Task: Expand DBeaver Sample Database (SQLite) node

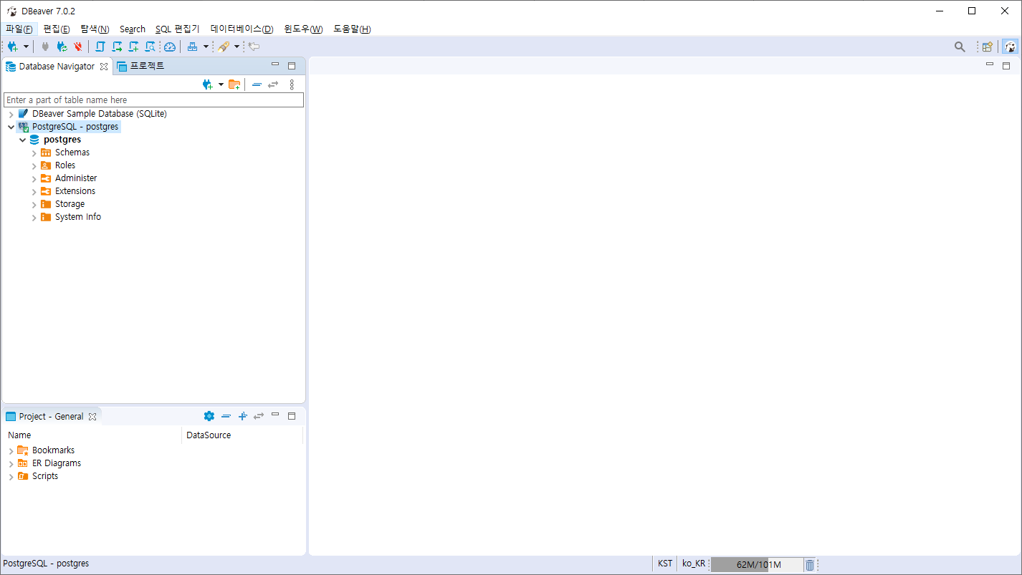Action: point(11,115)
